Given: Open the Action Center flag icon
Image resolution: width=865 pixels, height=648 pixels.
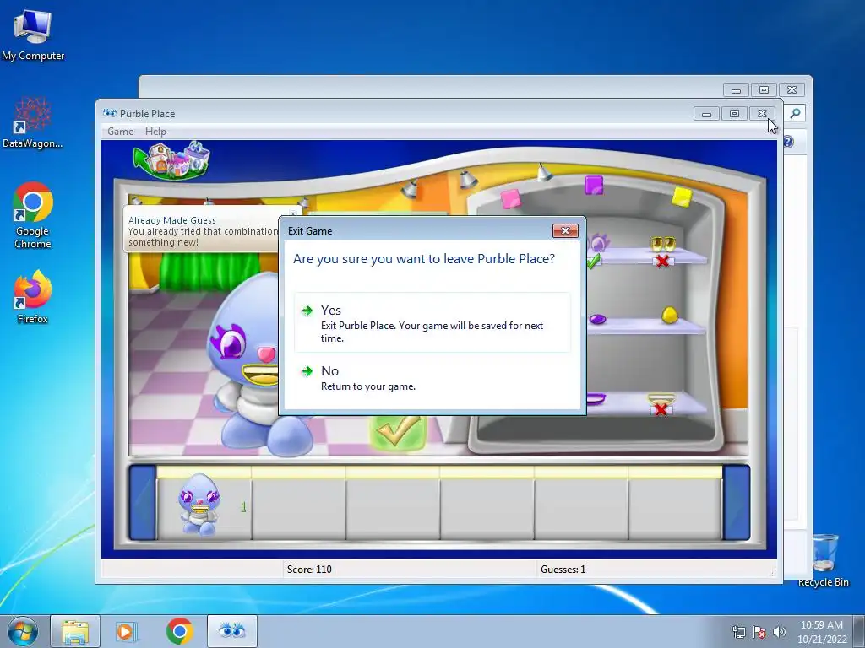Looking at the screenshot, I should coord(759,632).
